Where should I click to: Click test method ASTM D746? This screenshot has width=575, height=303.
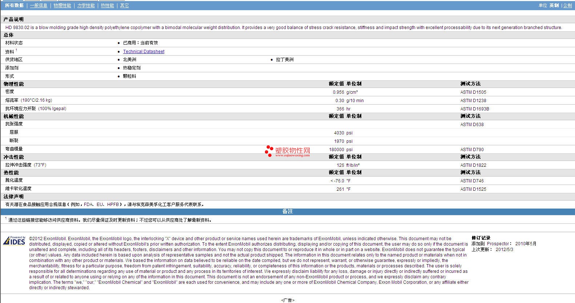pyautogui.click(x=472, y=181)
